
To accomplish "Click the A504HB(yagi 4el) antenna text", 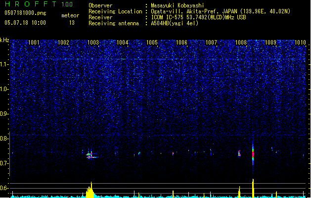I will coord(175,23).
